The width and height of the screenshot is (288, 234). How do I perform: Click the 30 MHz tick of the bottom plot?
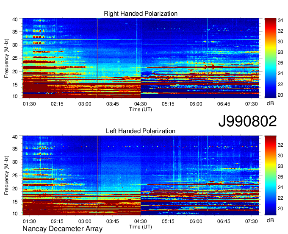(15, 162)
